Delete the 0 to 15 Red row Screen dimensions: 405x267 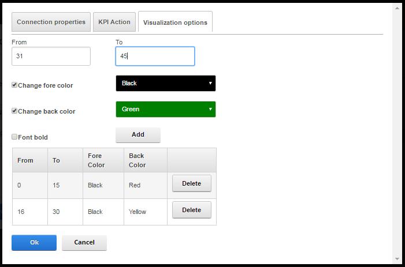coord(192,183)
